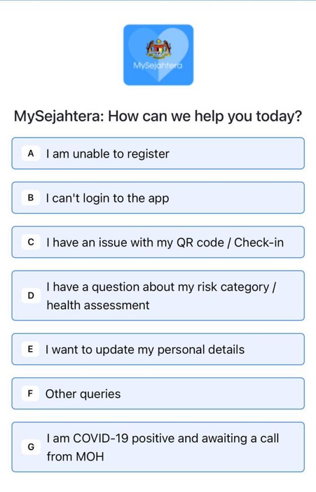The image size is (316, 492).
Task: Select the letter A badge
Action: [x=31, y=153]
